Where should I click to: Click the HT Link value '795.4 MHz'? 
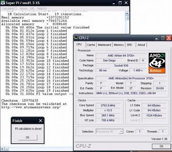click(108, 120)
